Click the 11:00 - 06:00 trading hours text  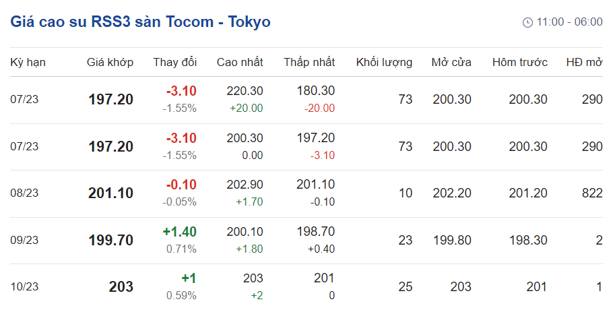tap(569, 22)
